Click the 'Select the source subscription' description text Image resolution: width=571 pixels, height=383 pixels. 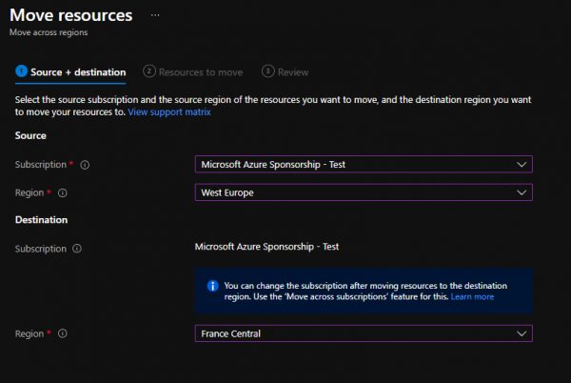[x=273, y=106]
